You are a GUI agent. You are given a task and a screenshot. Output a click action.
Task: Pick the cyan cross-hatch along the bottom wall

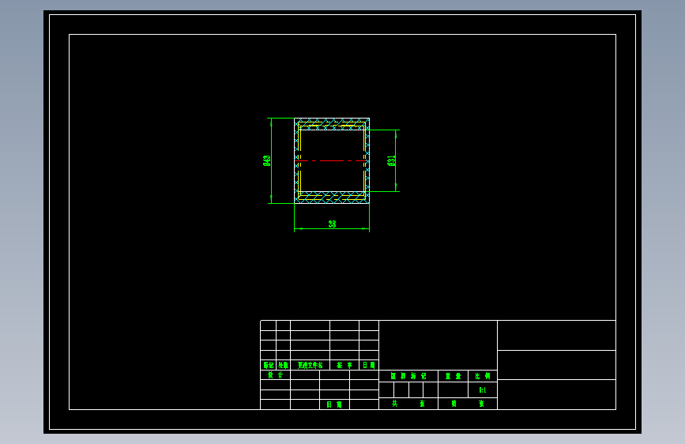[332, 198]
